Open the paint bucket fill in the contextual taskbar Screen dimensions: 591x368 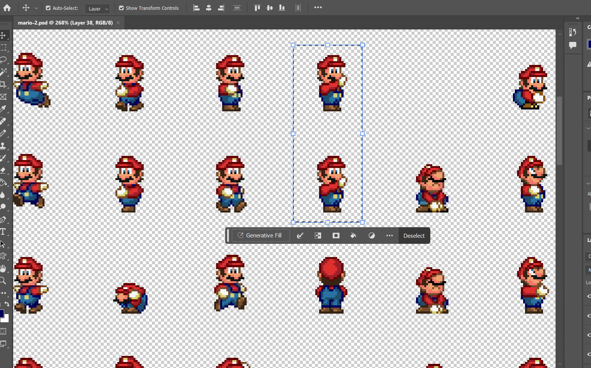coord(353,236)
